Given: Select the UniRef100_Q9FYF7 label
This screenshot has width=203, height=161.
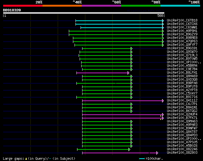Looking at the screenshot, I should [x=182, y=45].
